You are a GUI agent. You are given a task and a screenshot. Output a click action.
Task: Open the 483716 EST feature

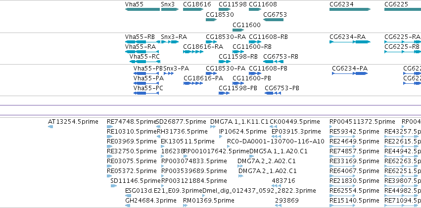pyautogui.click(x=277, y=186)
